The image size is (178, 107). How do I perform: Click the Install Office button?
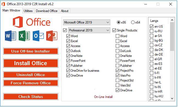[x=31, y=63]
